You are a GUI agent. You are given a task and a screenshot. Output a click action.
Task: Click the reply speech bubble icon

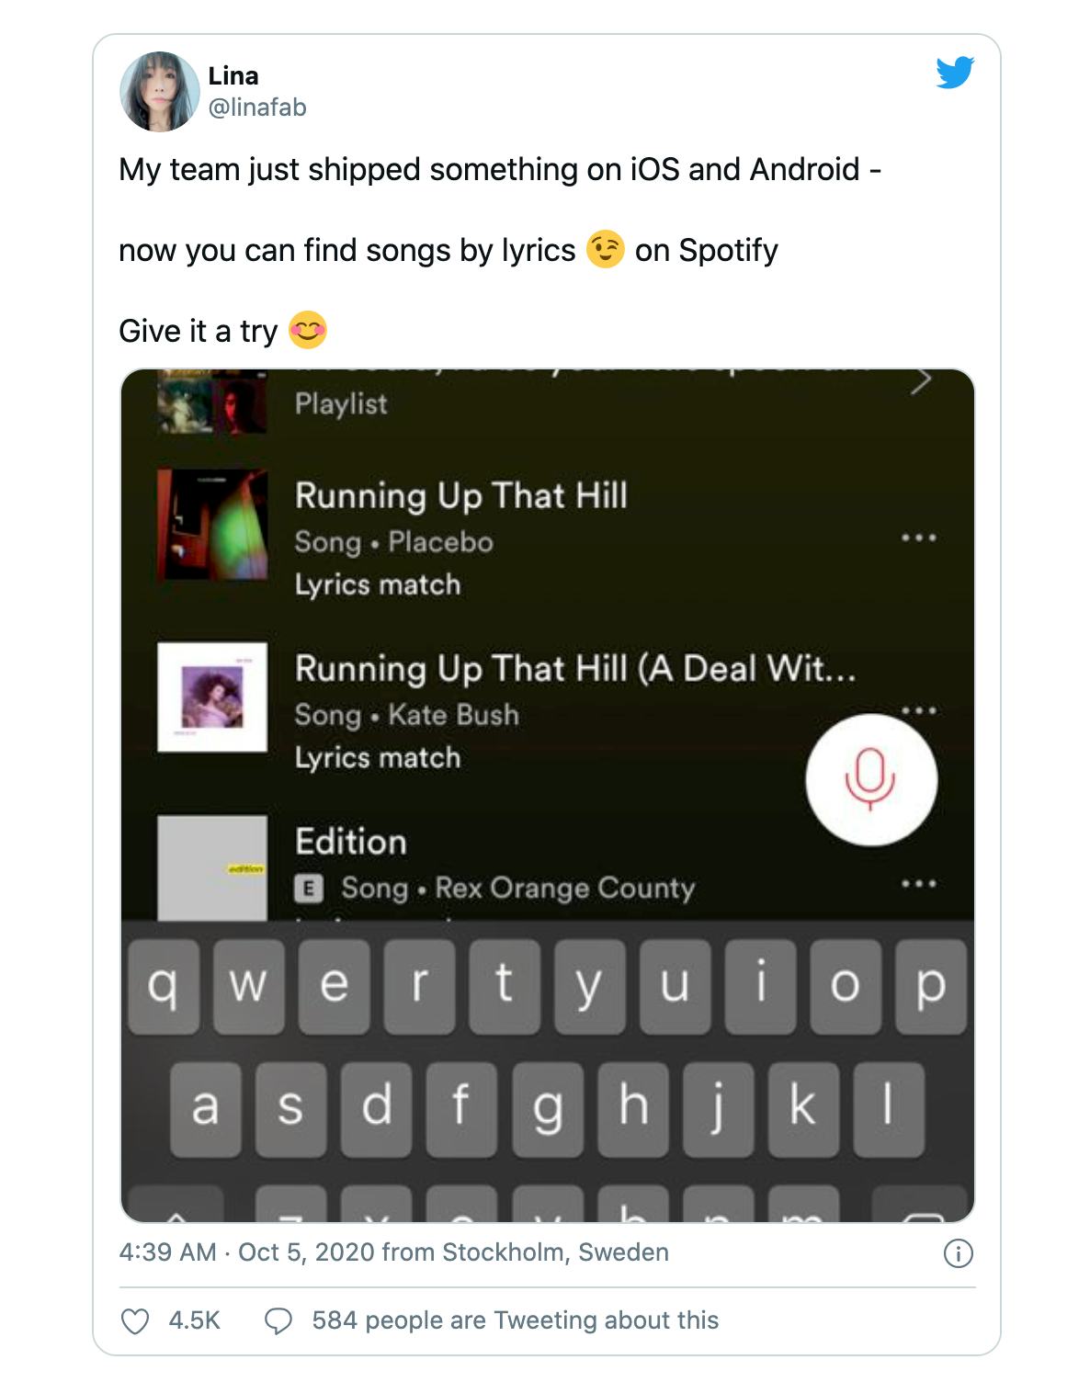278,1321
